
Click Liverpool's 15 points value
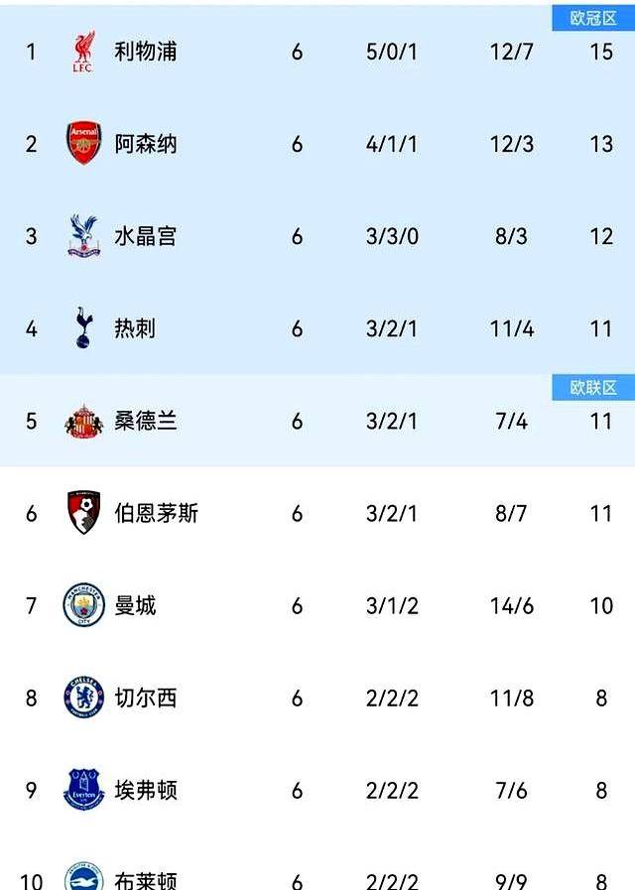click(x=601, y=53)
